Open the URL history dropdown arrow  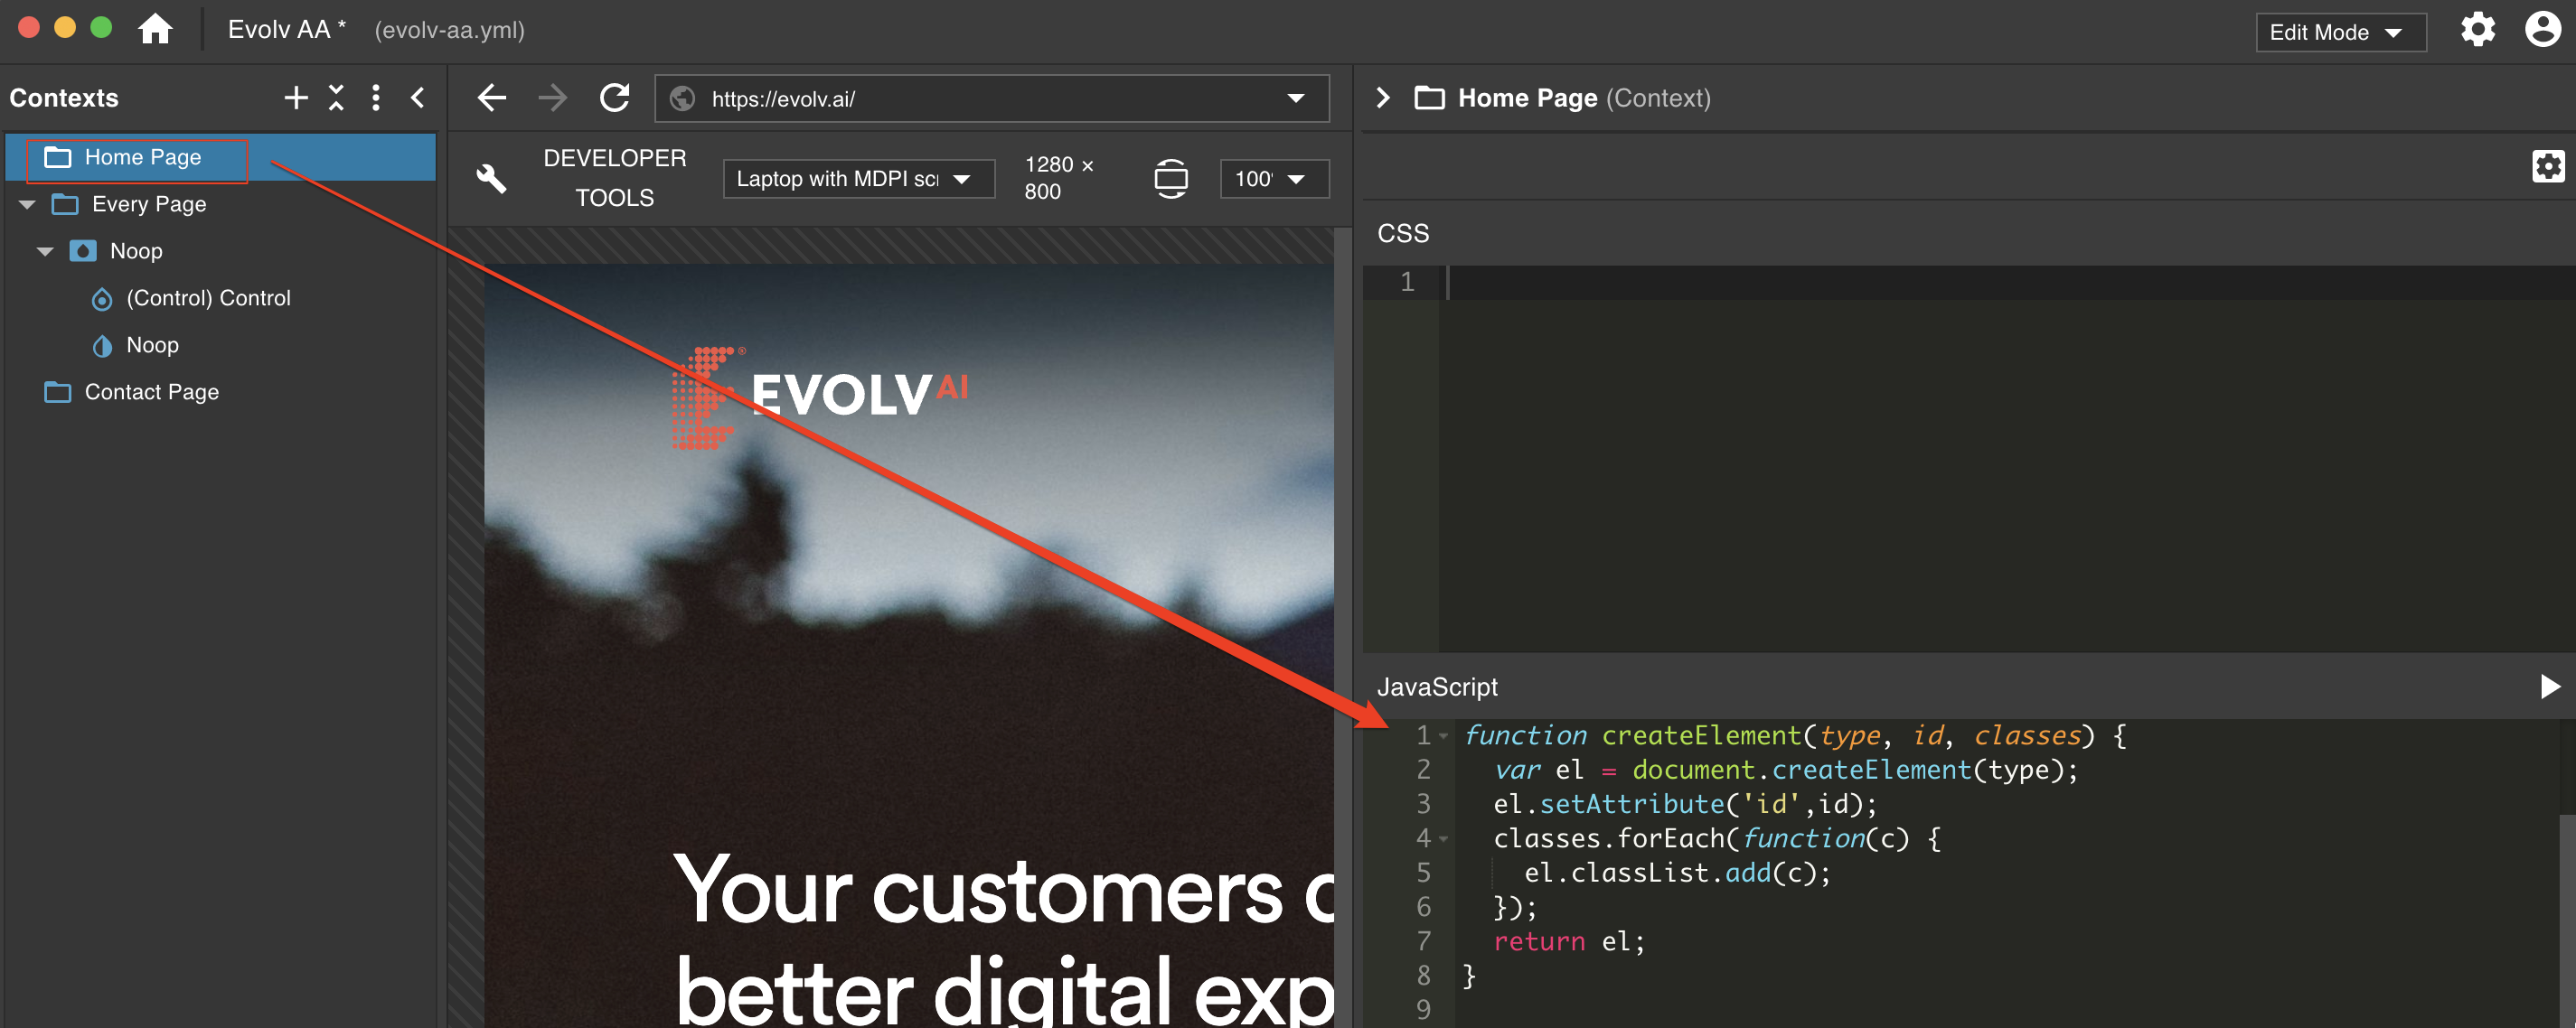tap(1296, 98)
